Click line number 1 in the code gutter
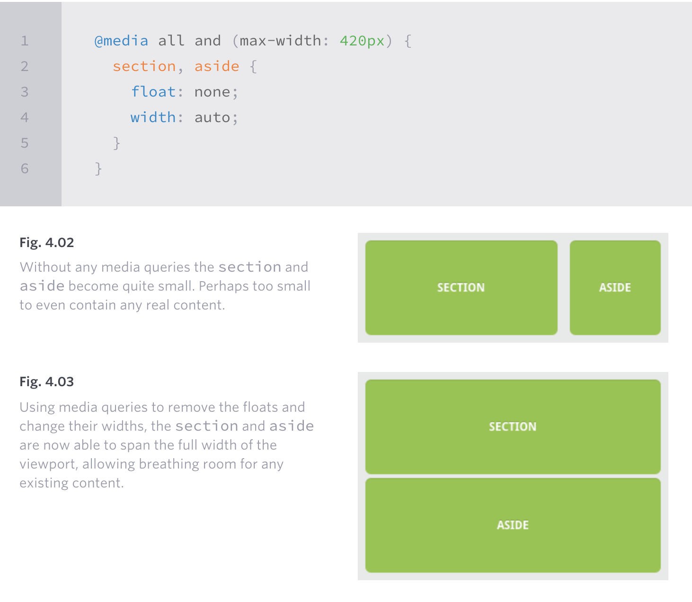This screenshot has height=602, width=692. pyautogui.click(x=25, y=41)
